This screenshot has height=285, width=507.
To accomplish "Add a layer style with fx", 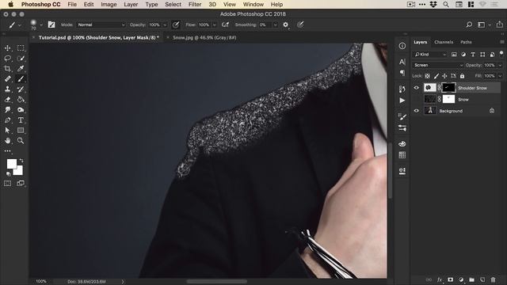I will (x=440, y=279).
